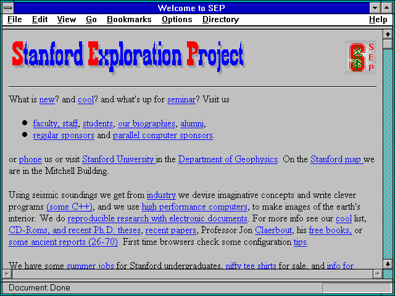The height and width of the screenshot is (296, 395).
Task: Click the vertical scrollbar up arrow
Action: pyautogui.click(x=388, y=35)
